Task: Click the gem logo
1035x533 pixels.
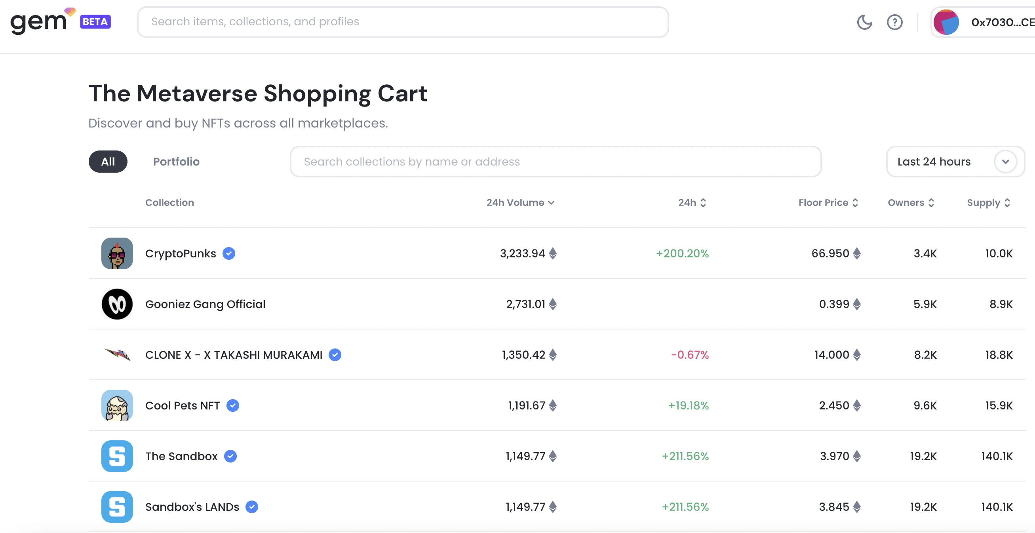Action: (38, 22)
